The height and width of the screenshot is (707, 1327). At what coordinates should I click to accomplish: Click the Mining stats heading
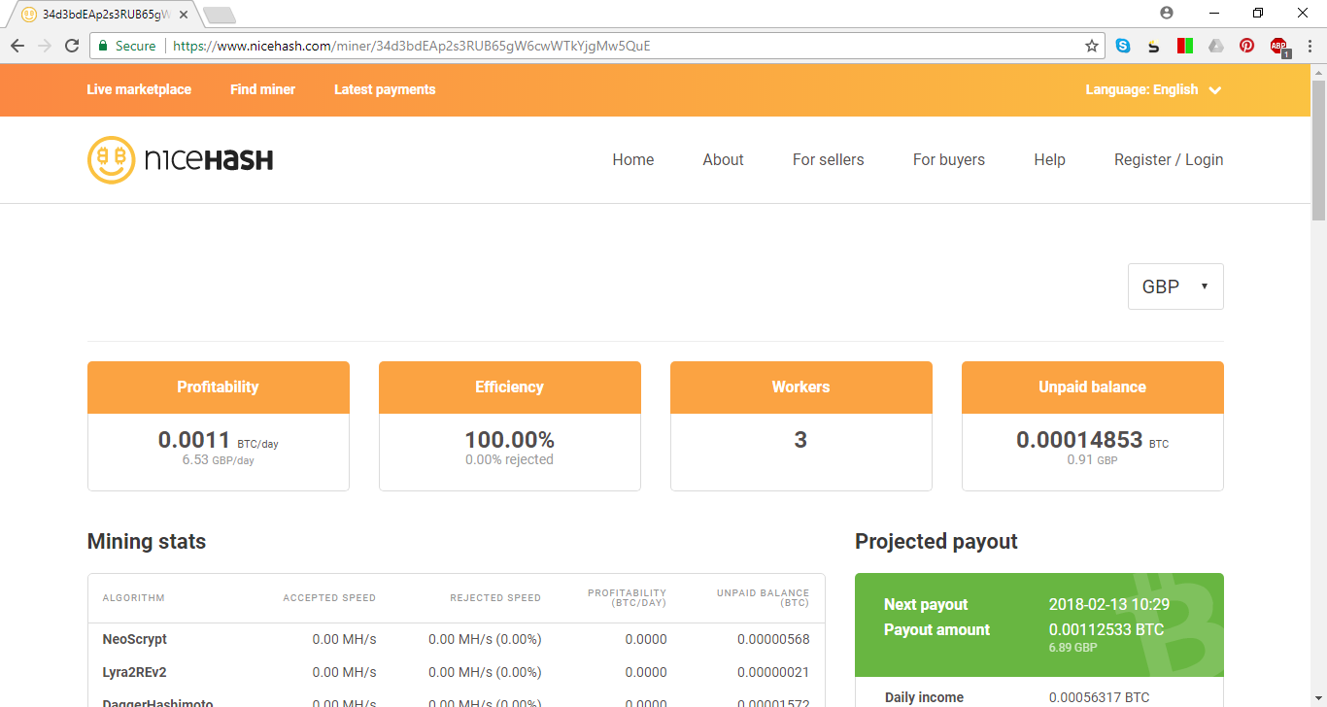[x=147, y=541]
